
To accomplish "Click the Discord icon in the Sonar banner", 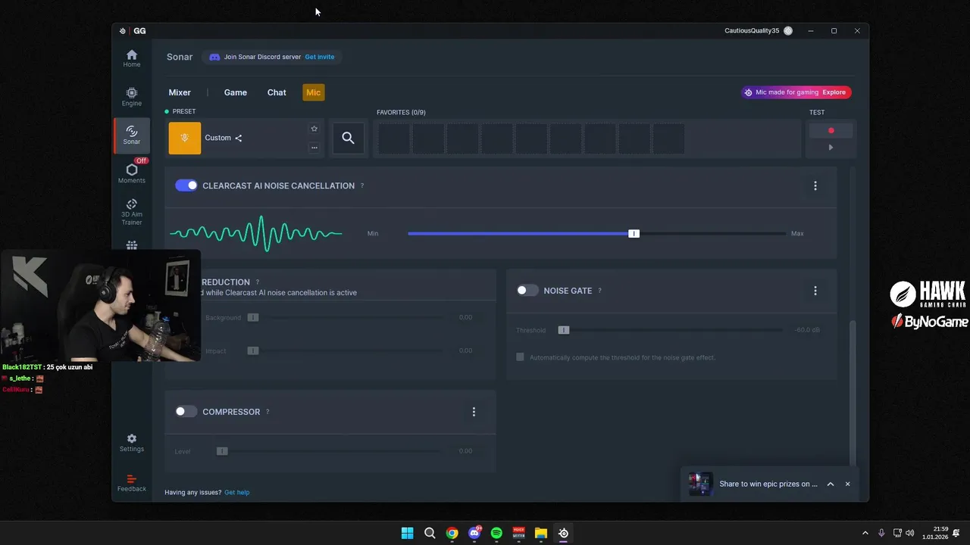I will pos(214,57).
